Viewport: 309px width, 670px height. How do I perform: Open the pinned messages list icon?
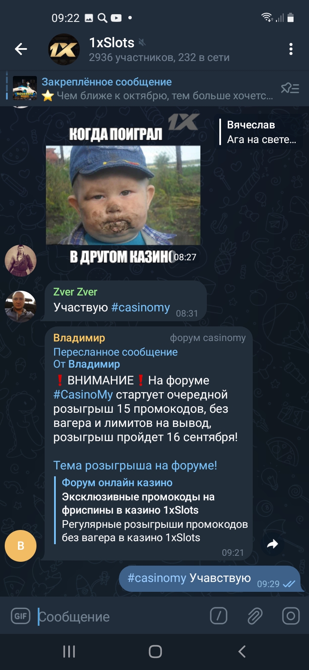pos(290,88)
